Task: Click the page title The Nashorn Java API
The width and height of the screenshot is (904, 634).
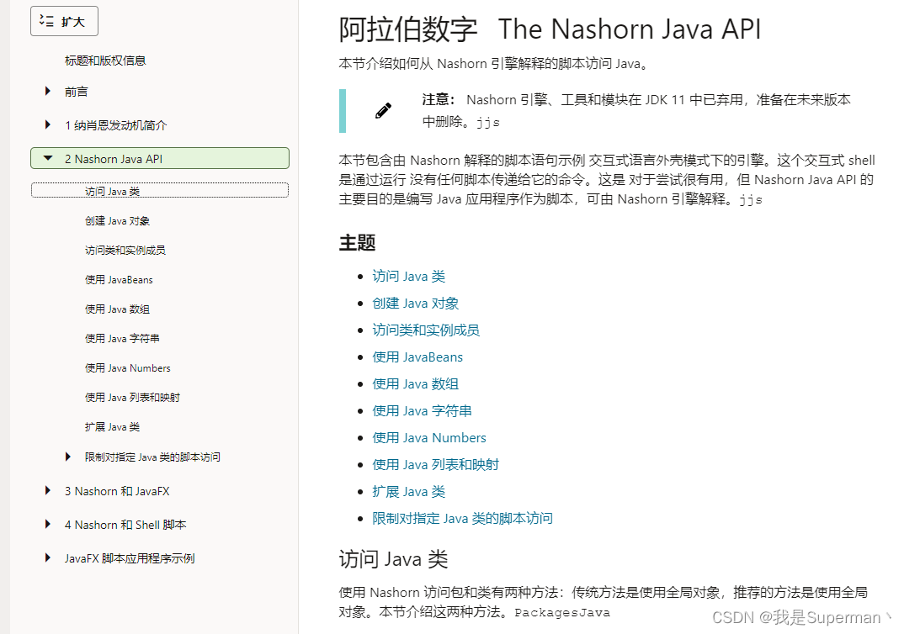Action: (630, 29)
